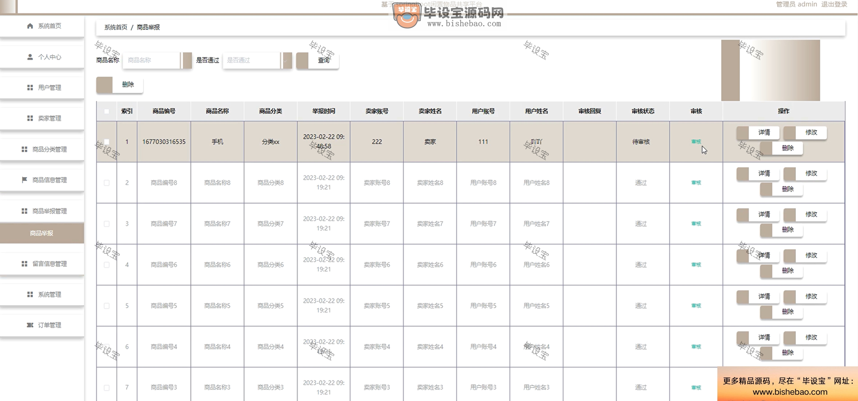Open 个人中心 menu item
858x401 pixels.
pos(42,57)
